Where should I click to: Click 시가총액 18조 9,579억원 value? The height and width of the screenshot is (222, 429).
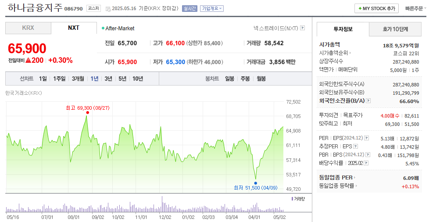401,46
